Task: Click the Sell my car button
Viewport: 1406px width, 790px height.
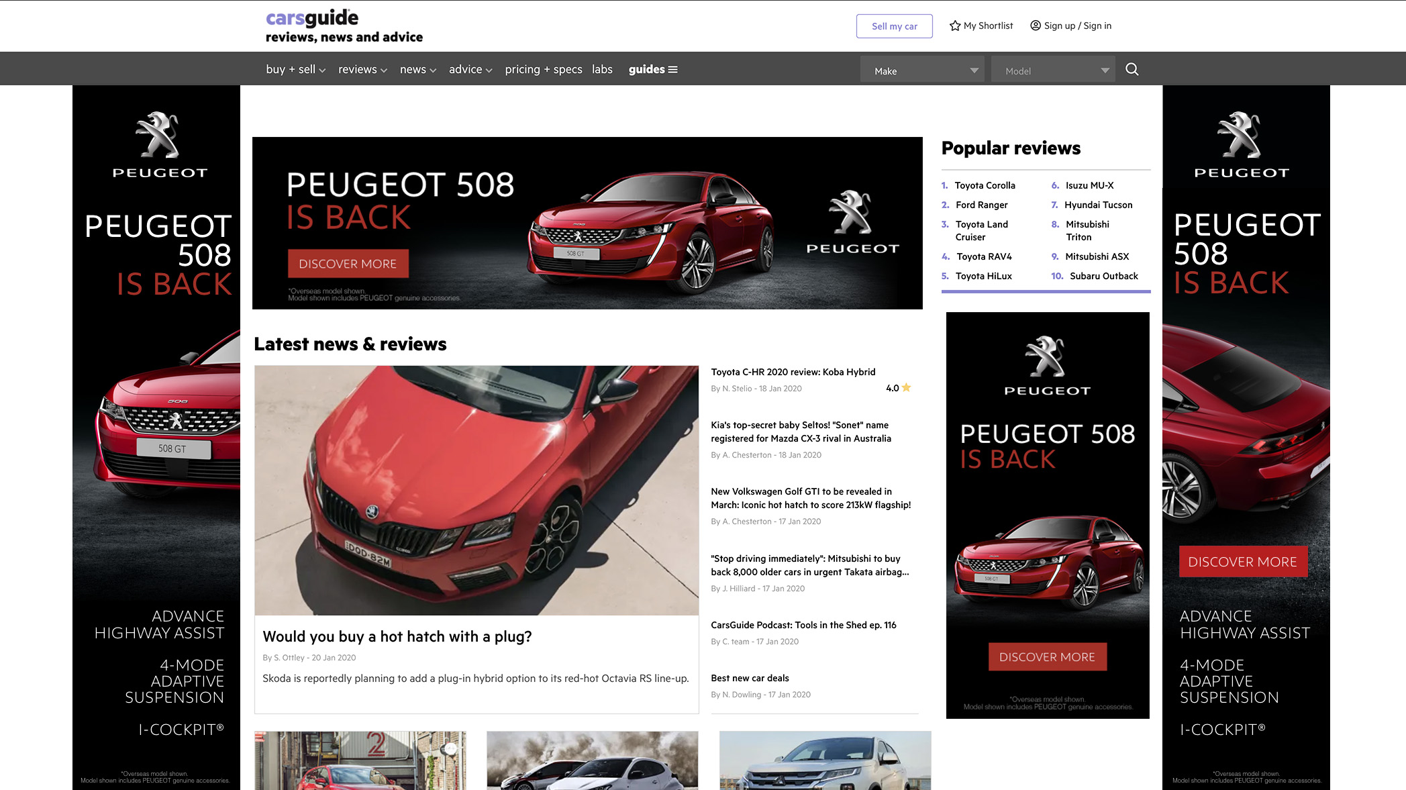Action: point(894,26)
